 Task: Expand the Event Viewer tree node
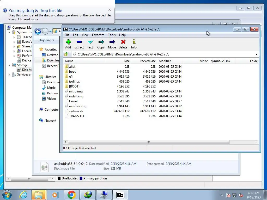(x=14, y=42)
